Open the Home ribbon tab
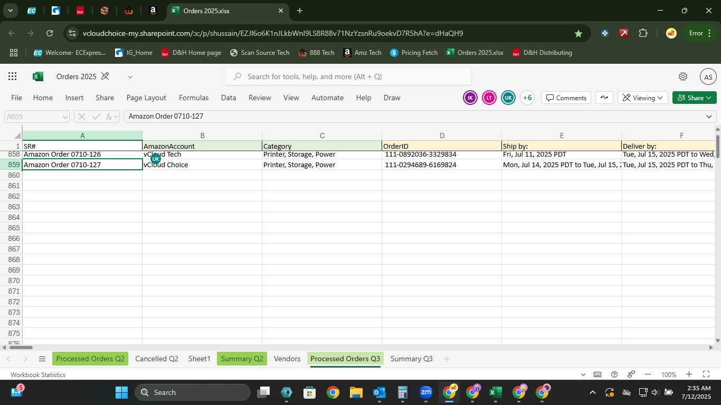Viewport: 721px width, 405px height. pos(43,98)
